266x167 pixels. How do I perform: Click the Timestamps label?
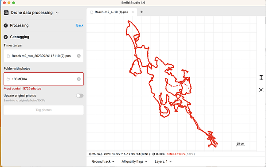(13, 46)
